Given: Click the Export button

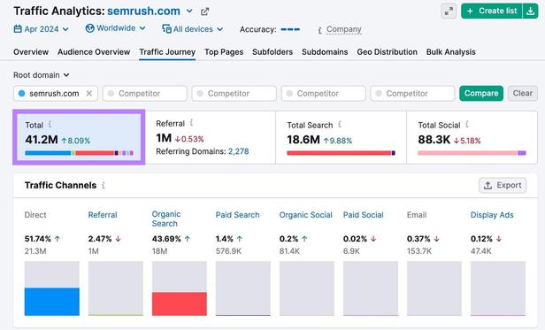Looking at the screenshot, I should tap(503, 185).
